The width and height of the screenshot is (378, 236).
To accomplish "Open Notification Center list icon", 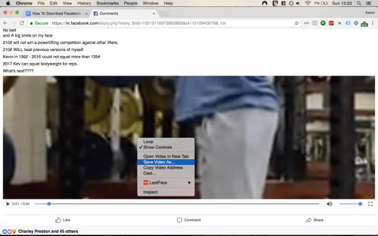I will [369, 3].
